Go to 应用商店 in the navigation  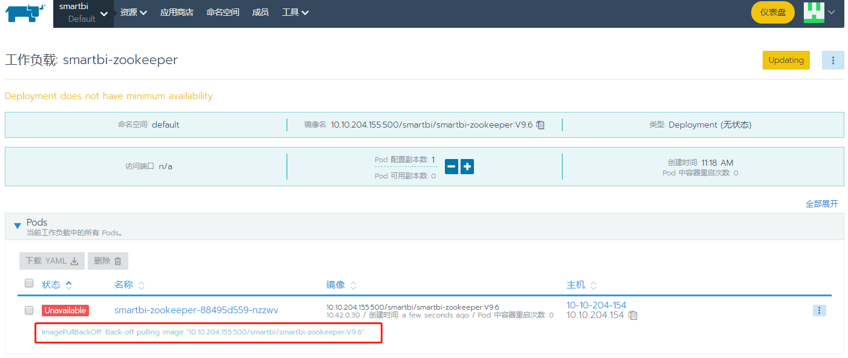[177, 12]
